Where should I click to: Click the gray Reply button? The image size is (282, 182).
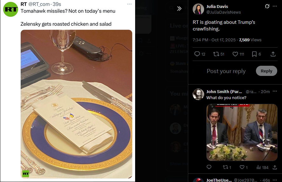click(266, 71)
